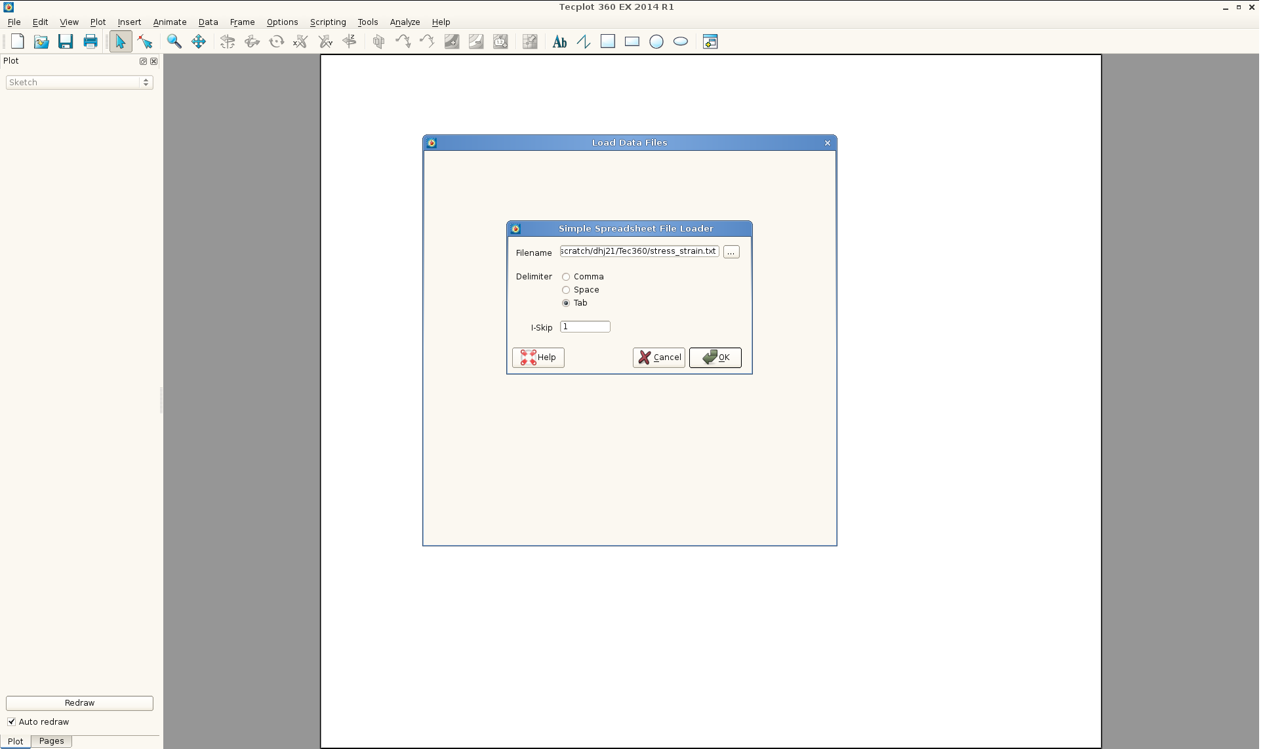Click the Save layout floppy icon
The image size is (1267, 749).
[x=66, y=41]
